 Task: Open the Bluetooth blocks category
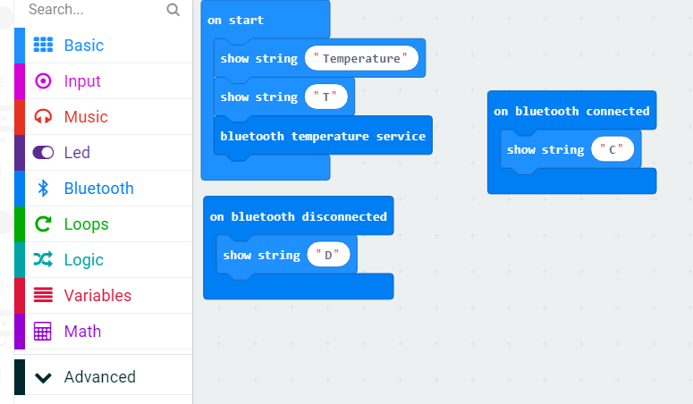point(98,189)
